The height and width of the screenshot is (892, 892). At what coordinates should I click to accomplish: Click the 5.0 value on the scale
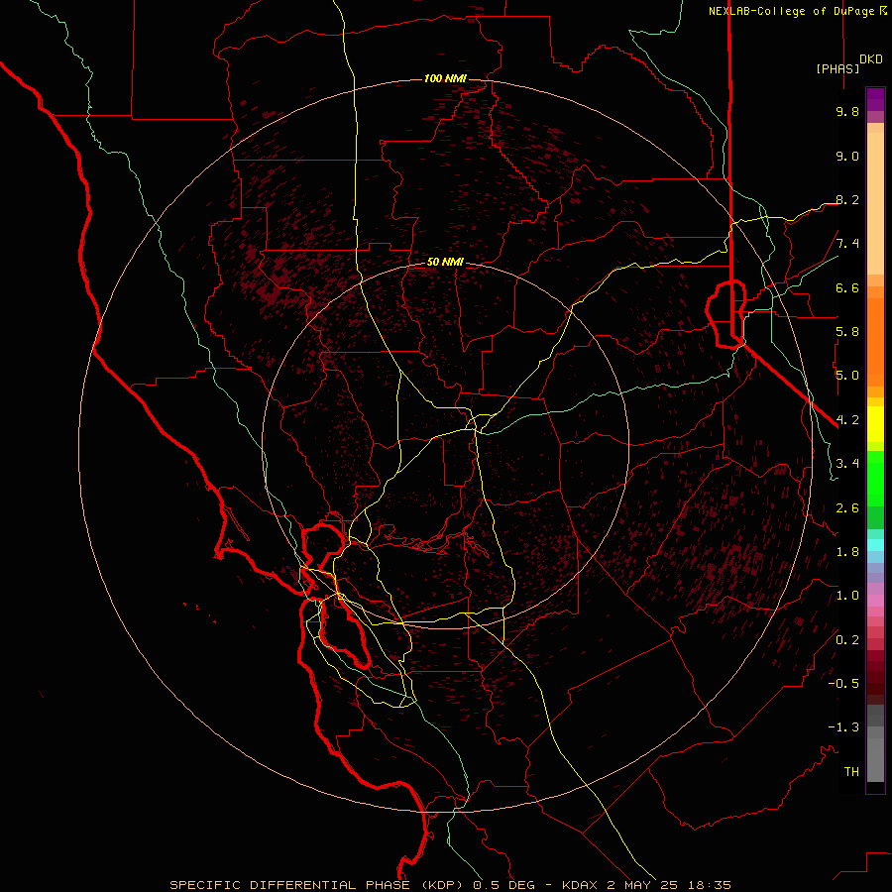tap(847, 376)
